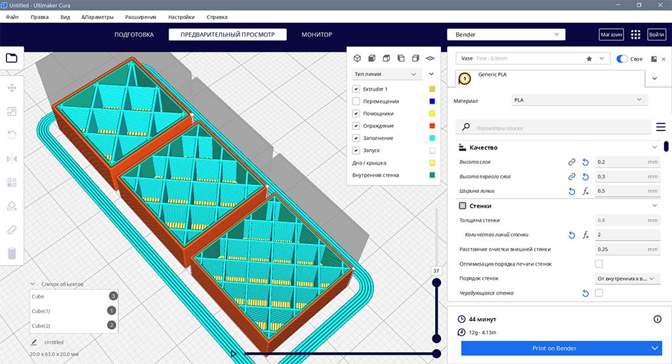The image size is (672, 364).
Task: Open the Расширения menu
Action: [x=140, y=16]
